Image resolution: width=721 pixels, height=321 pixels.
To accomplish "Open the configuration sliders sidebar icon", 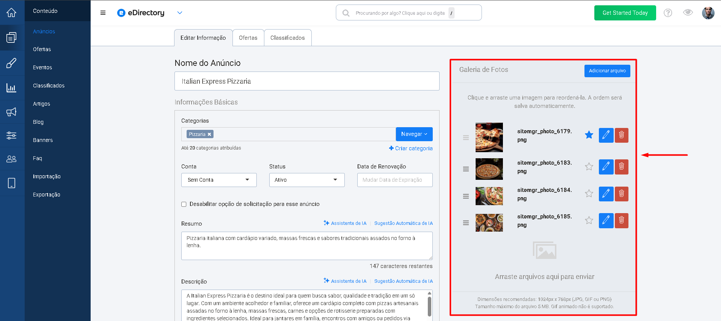I will (x=11, y=135).
